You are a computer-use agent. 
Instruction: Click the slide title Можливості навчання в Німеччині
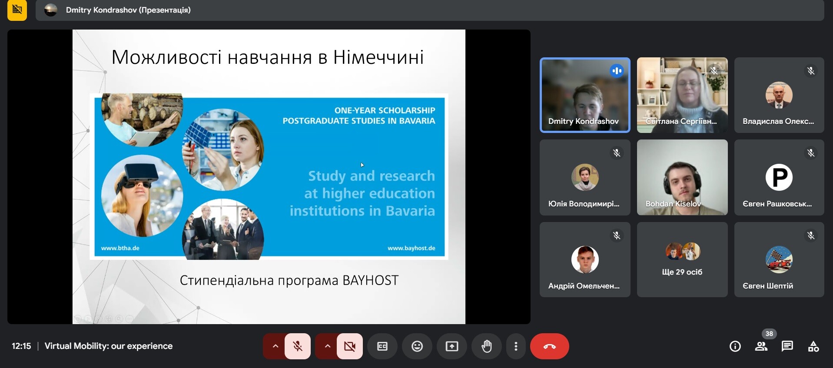268,57
